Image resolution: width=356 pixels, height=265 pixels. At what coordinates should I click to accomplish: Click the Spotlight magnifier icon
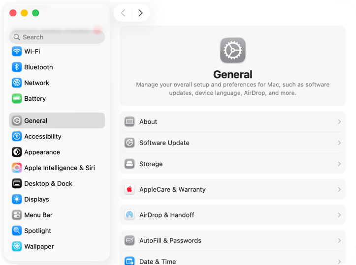[x=17, y=231]
